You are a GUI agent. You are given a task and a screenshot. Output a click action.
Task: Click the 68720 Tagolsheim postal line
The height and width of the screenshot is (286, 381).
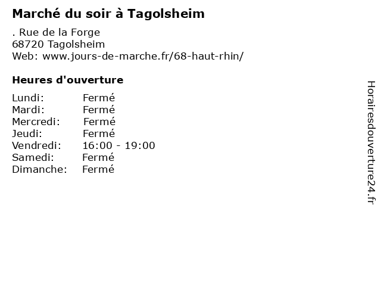(58, 44)
